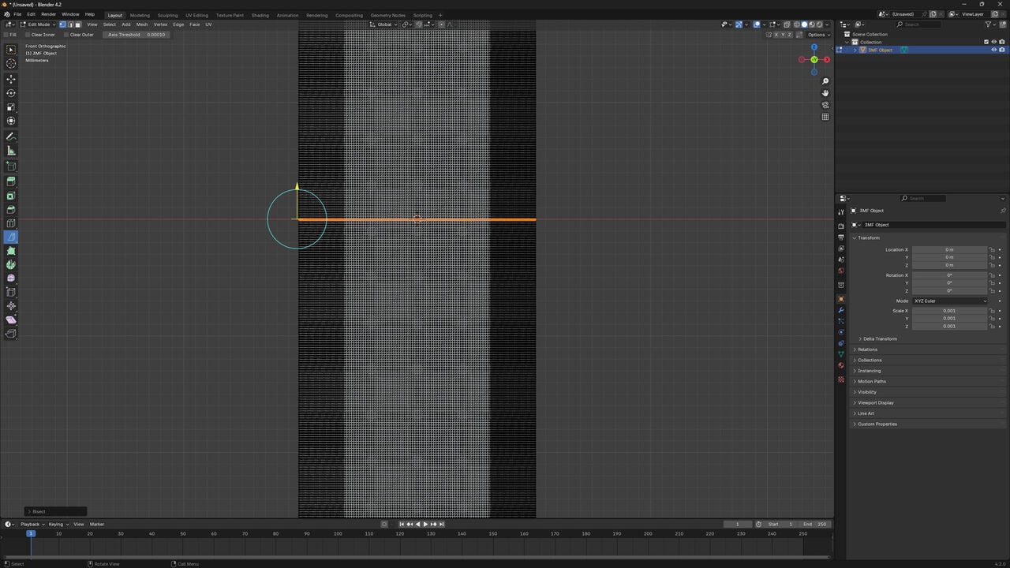The image size is (1010, 568).
Task: Select the Scale tool
Action: click(x=11, y=107)
